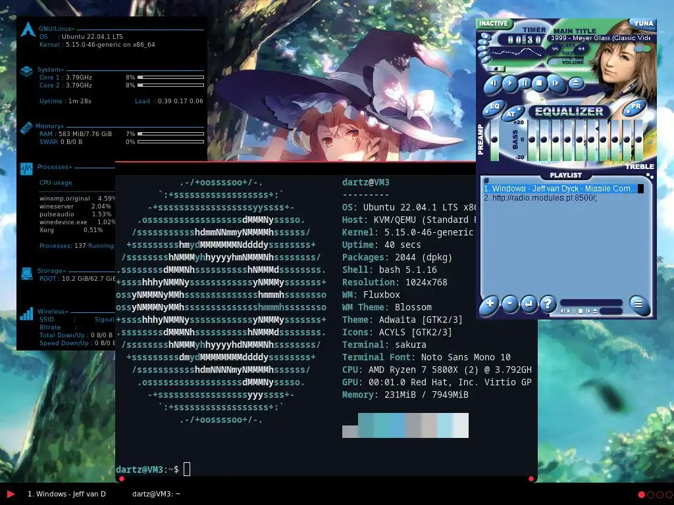The image size is (674, 505).
Task: Select the filled red first workspace circle
Action: click(641, 494)
